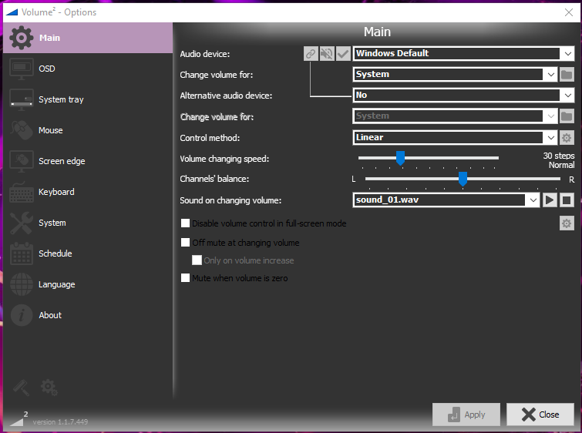Click the muted speaker icon beside Audio device
The image size is (582, 433).
point(327,54)
